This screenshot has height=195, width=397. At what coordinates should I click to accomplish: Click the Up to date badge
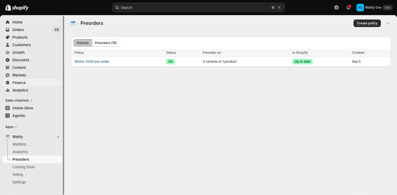[302, 62]
